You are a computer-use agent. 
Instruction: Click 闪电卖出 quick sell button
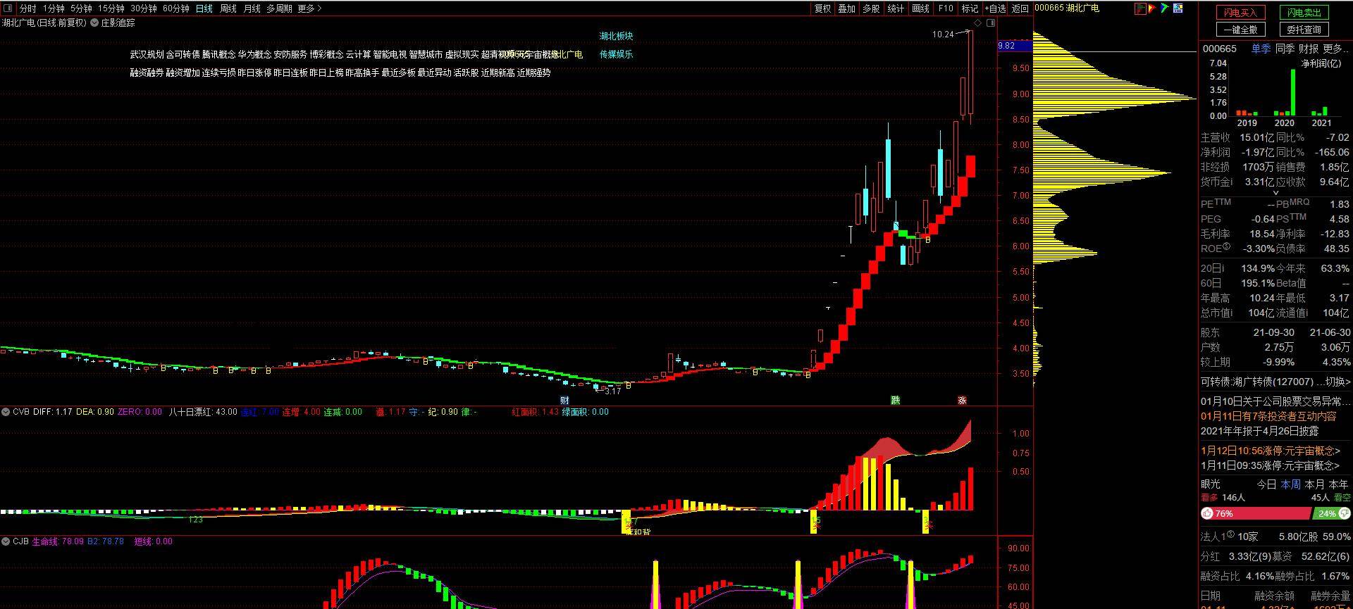[1304, 13]
